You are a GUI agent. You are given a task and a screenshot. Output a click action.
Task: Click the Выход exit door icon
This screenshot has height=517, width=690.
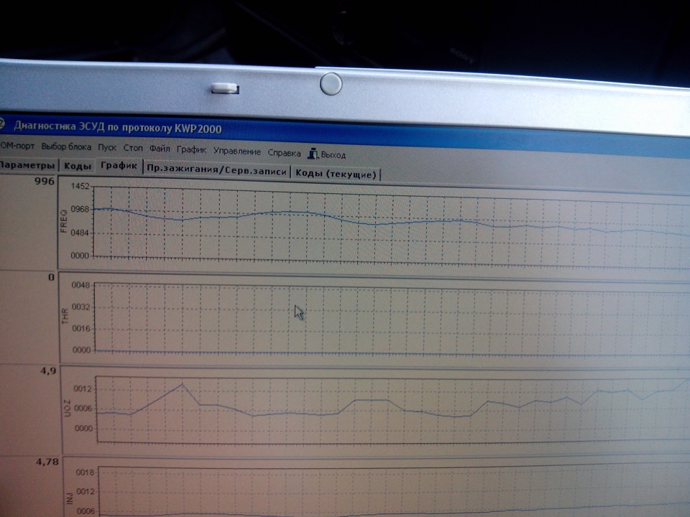pos(313,154)
